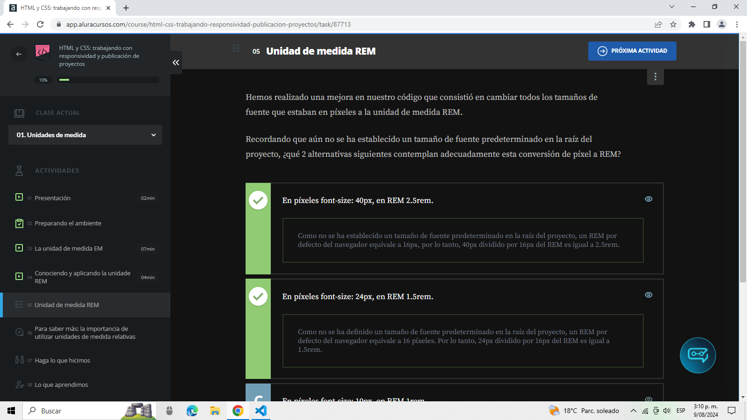Close the HTML y CSS browser tab
The width and height of the screenshot is (747, 420).
108,8
